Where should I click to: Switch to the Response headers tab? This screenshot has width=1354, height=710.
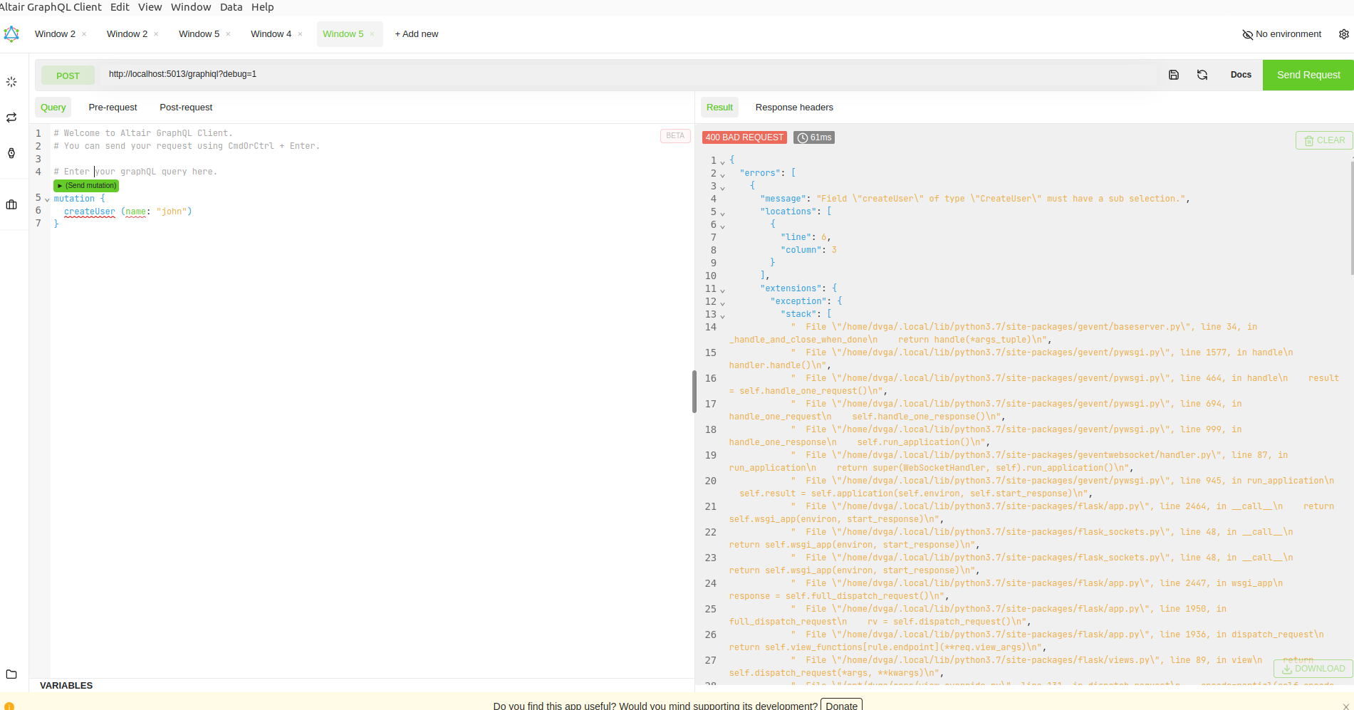(x=793, y=108)
